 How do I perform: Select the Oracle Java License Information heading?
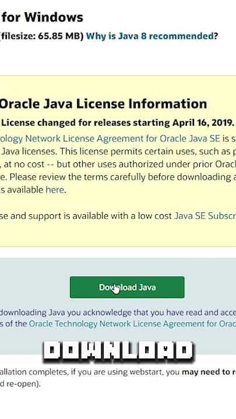103,104
